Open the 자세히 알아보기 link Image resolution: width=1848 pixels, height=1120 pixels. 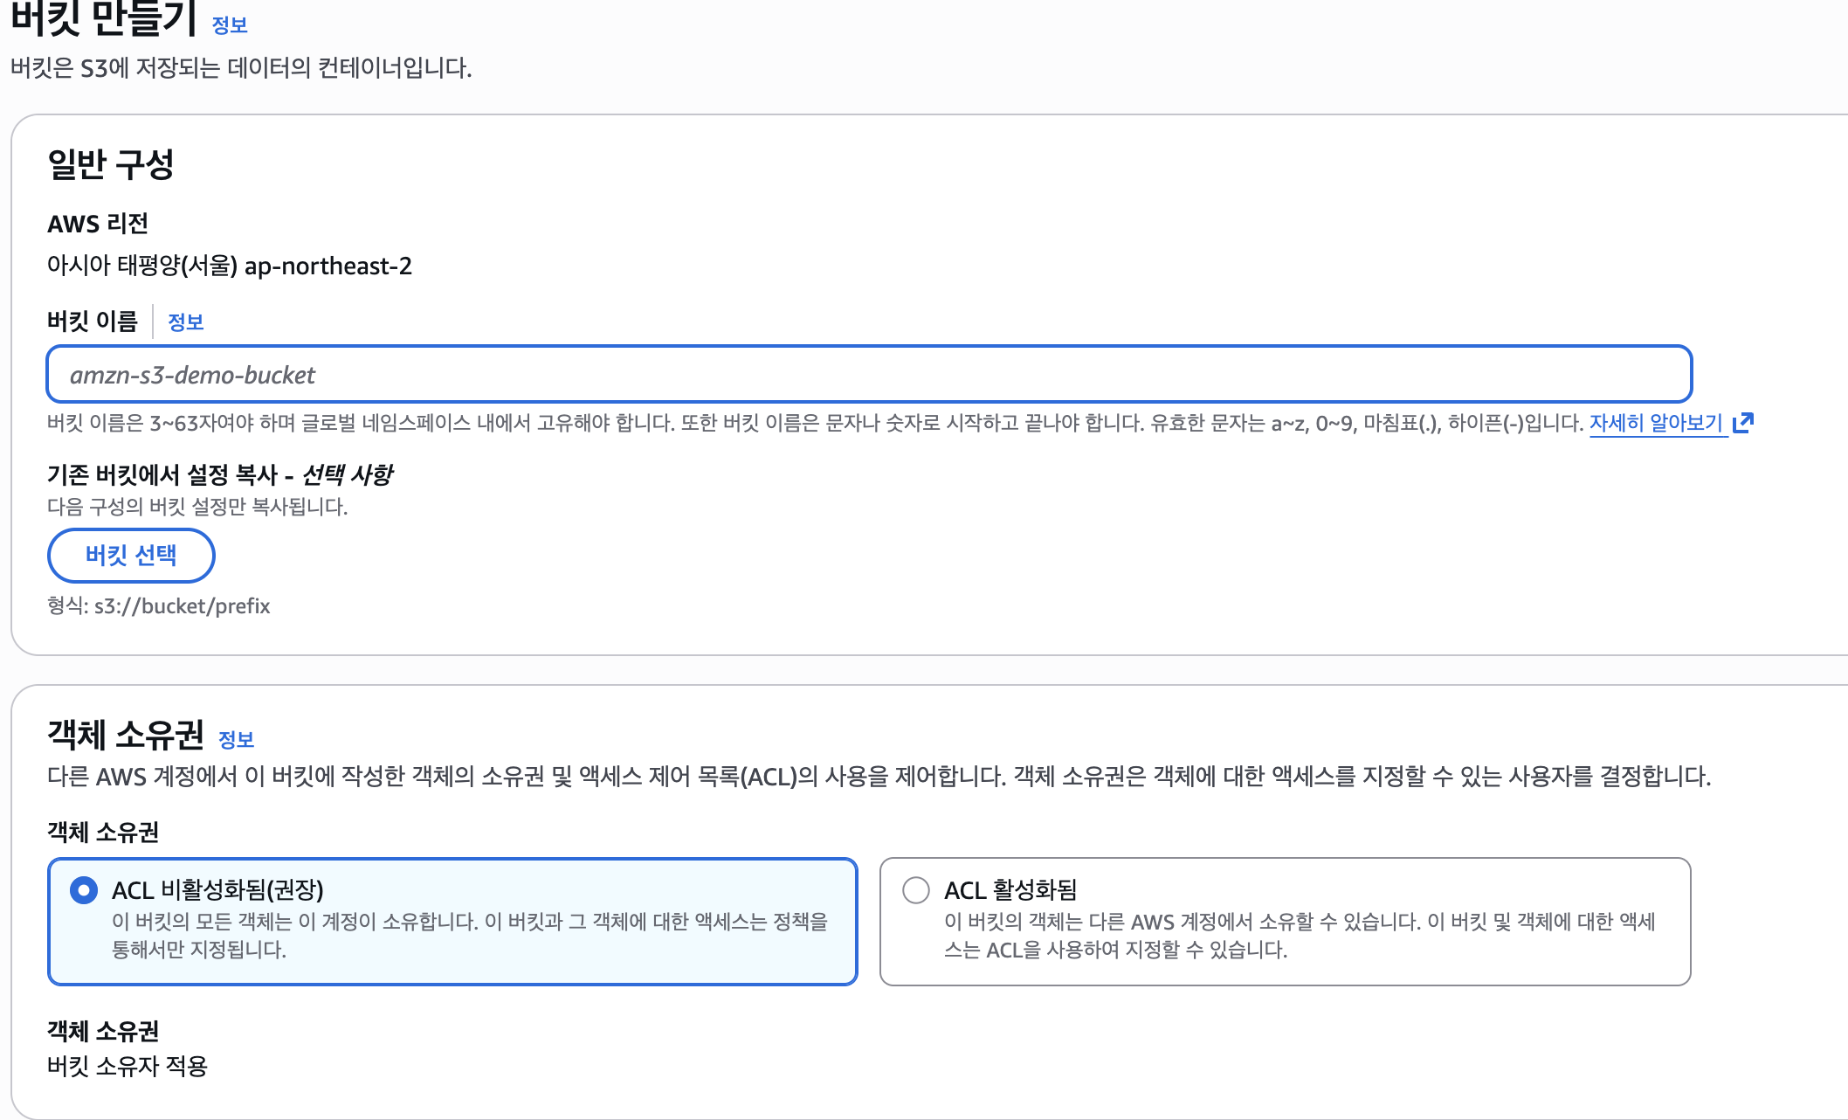pyautogui.click(x=1655, y=423)
